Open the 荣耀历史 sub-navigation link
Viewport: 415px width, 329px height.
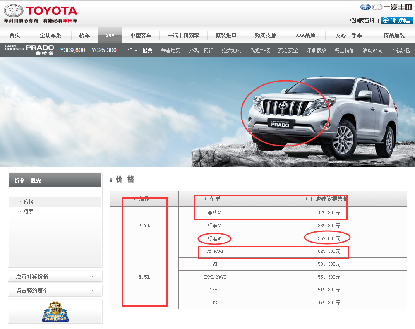[170, 50]
